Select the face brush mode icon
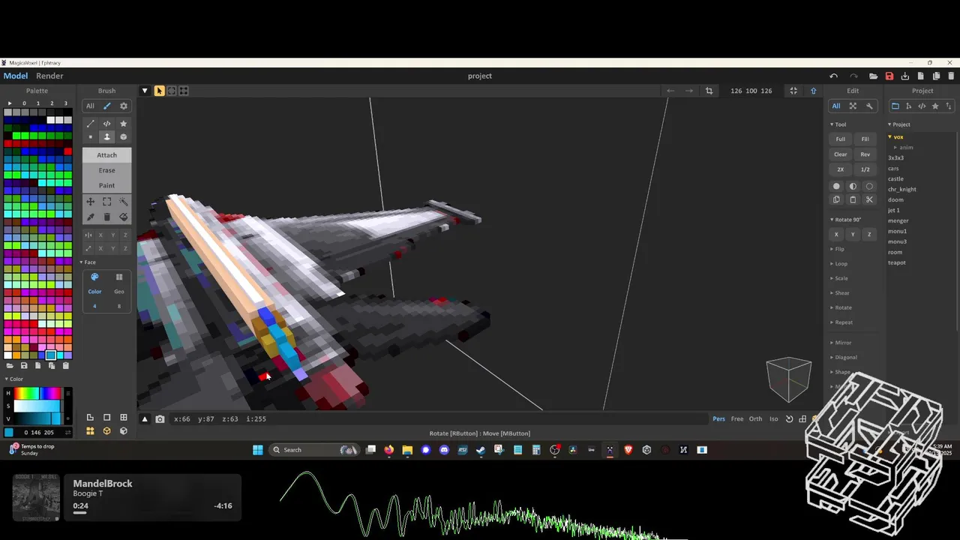The width and height of the screenshot is (960, 540). point(106,136)
